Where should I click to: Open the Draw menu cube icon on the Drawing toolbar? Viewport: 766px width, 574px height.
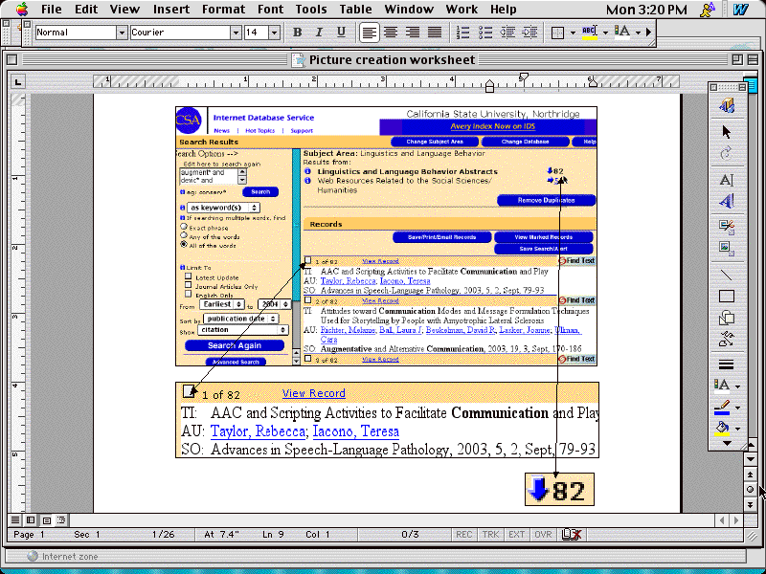tap(727, 105)
